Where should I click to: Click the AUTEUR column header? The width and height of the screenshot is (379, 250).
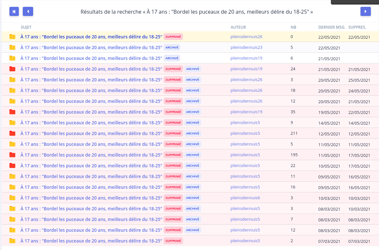(x=238, y=27)
